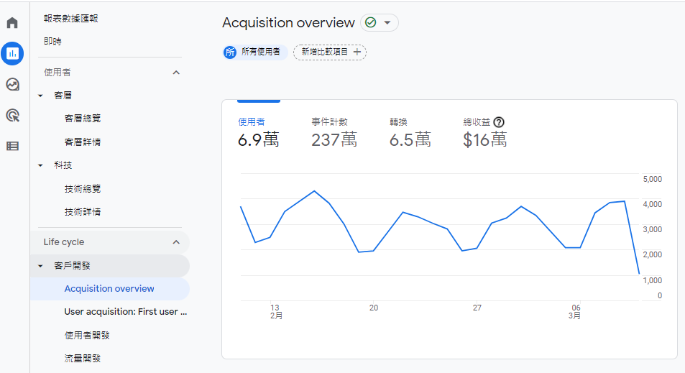Click the 1,000 y-axis label
The width and height of the screenshot is (685, 373).
tap(652, 280)
